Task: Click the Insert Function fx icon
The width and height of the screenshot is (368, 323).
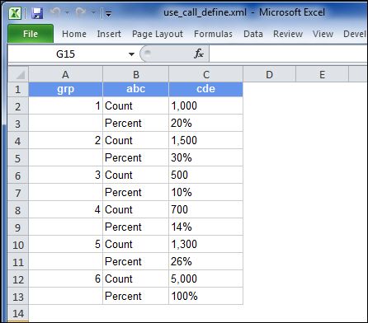Action: click(x=199, y=54)
